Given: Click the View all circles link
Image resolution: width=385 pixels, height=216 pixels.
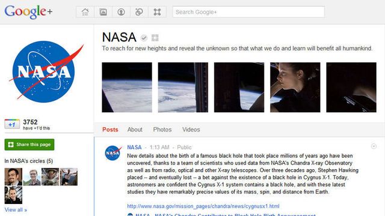Looking at the screenshot, I should (x=16, y=210).
